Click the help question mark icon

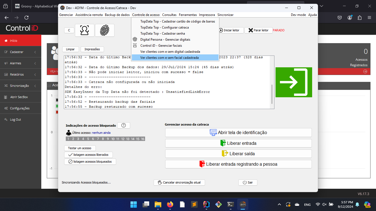(124, 125)
